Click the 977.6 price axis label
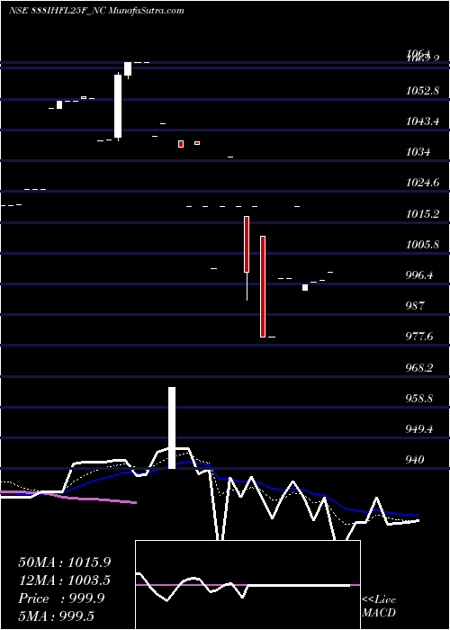Image resolution: width=450 pixels, height=630 pixels. click(x=420, y=337)
